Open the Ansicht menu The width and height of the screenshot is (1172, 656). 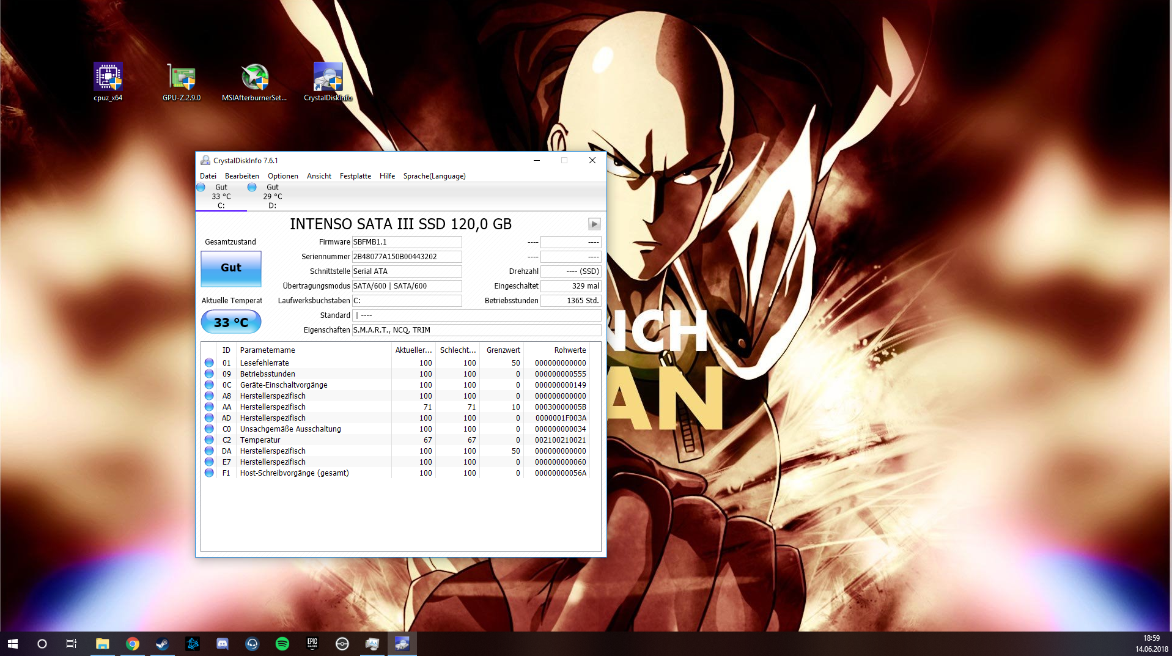click(x=319, y=176)
